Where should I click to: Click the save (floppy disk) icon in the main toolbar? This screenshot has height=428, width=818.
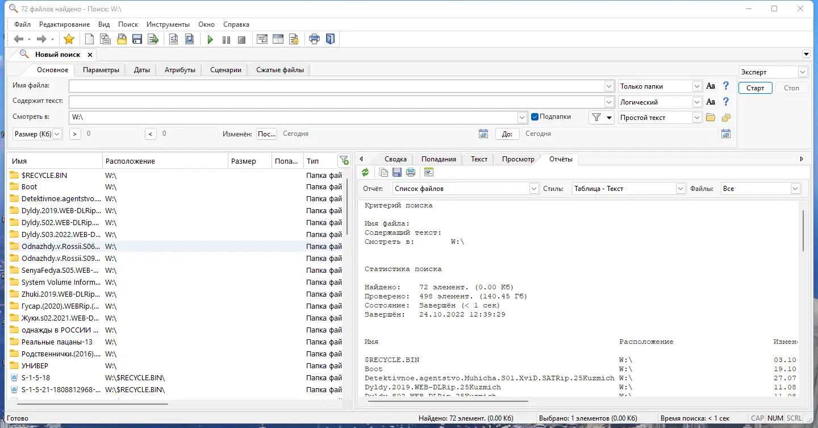[137, 39]
